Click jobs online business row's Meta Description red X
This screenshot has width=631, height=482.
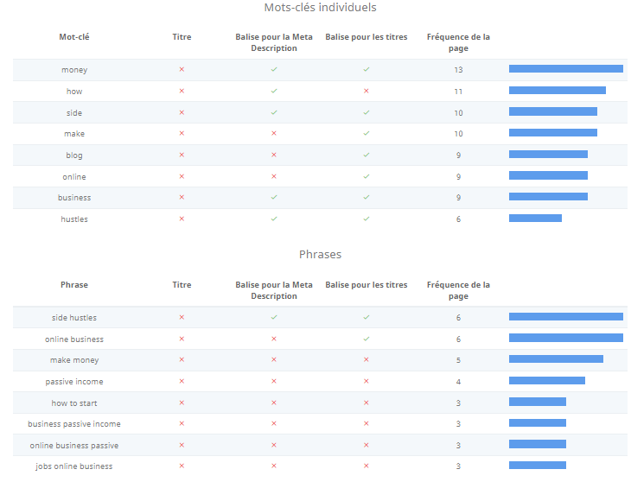[x=273, y=466]
